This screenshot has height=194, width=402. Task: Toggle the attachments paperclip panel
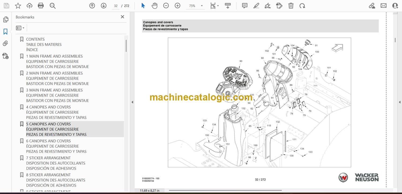click(5, 43)
